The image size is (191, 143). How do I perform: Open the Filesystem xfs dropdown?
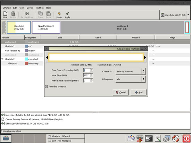130,79
